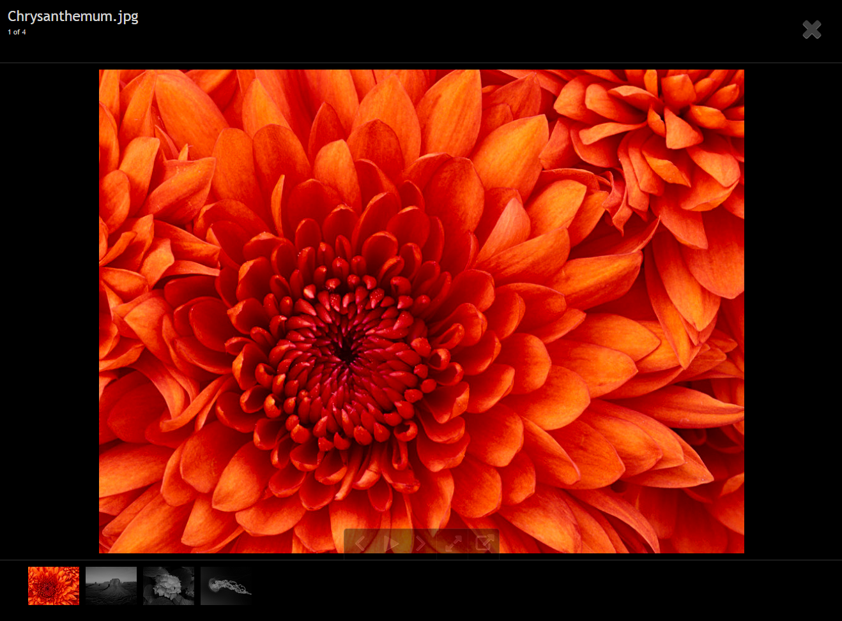The width and height of the screenshot is (842, 621).
Task: Click the large chrysanthemum photo
Action: [421, 287]
